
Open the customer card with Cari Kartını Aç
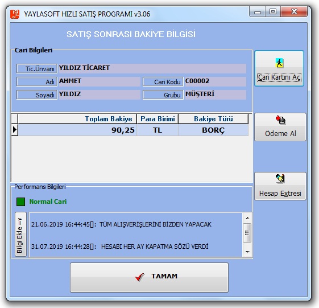coord(279,68)
